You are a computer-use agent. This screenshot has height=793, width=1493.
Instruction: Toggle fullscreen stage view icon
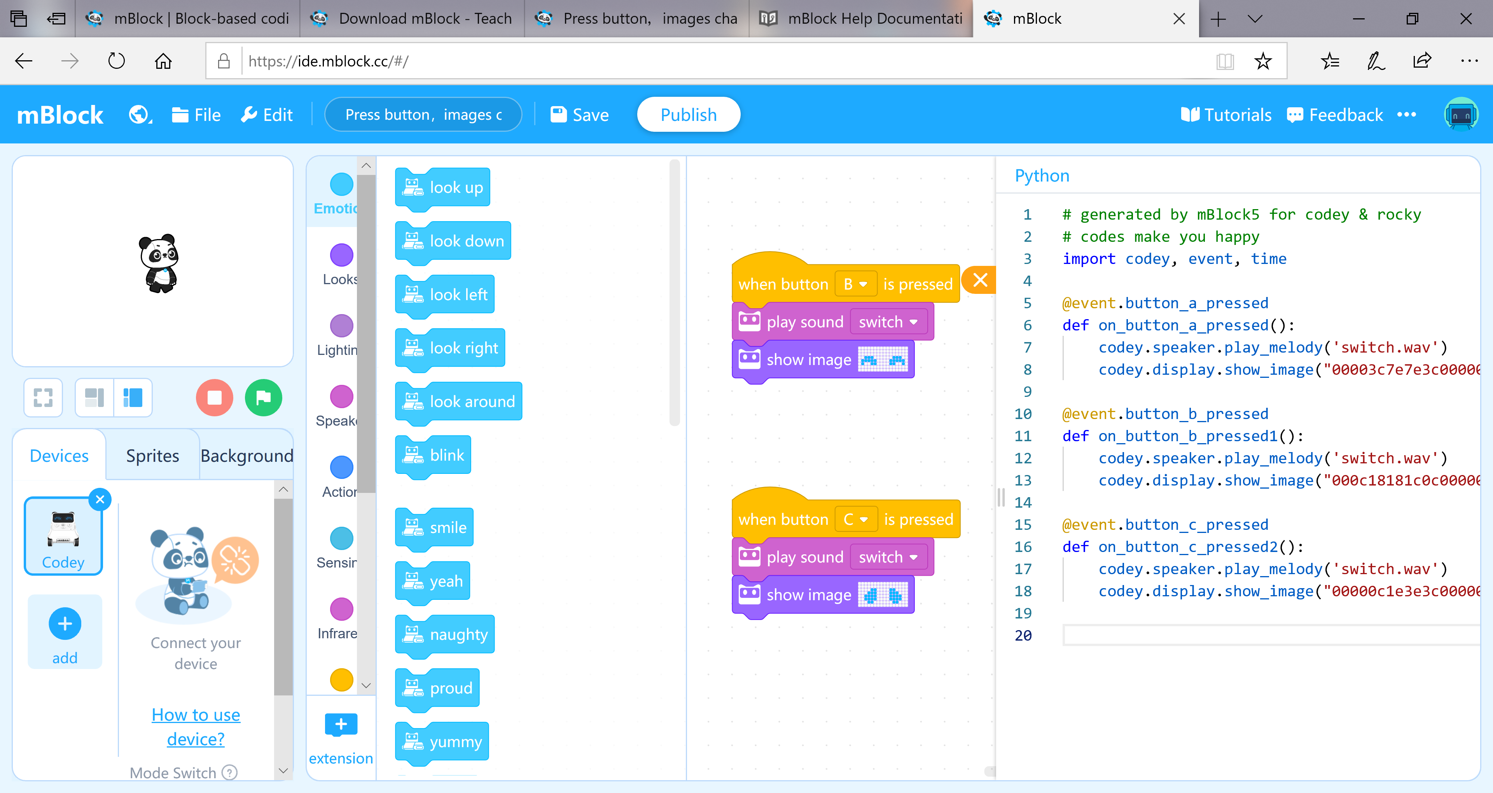(x=43, y=398)
